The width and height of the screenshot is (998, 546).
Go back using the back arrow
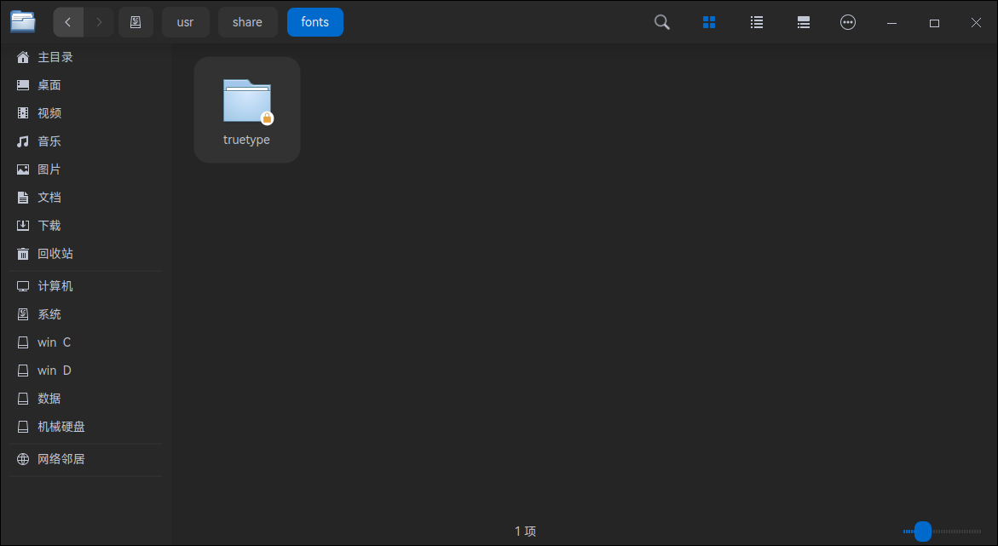coord(68,22)
